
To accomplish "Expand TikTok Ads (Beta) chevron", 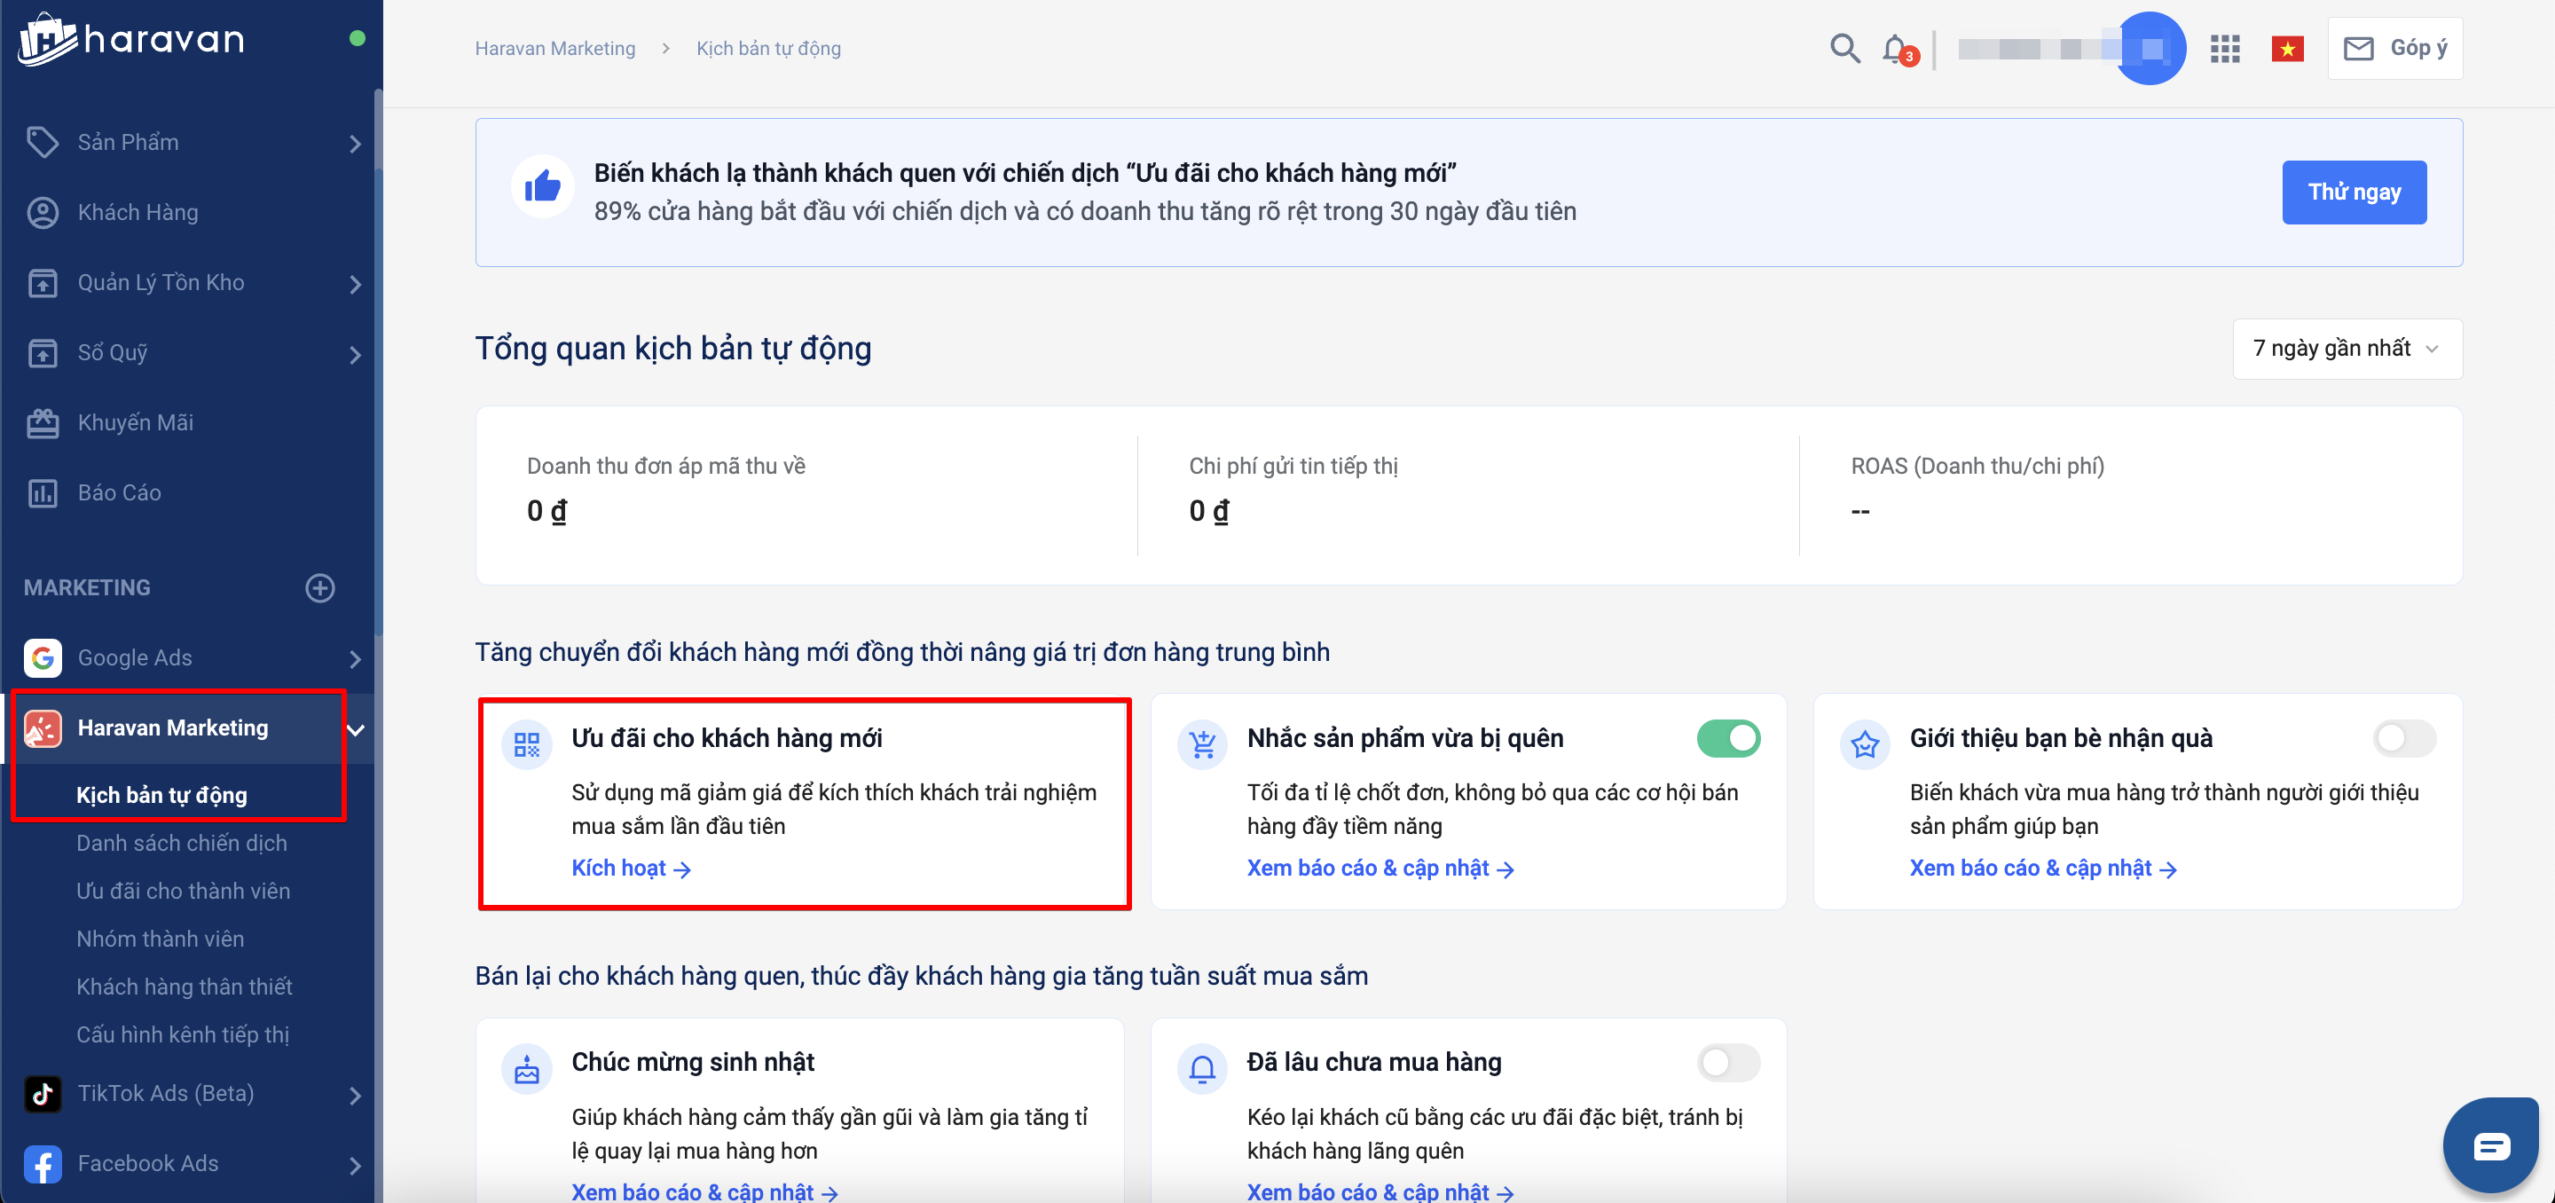I will pyautogui.click(x=356, y=1096).
